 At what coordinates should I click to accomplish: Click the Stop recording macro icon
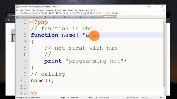[107, 13]
